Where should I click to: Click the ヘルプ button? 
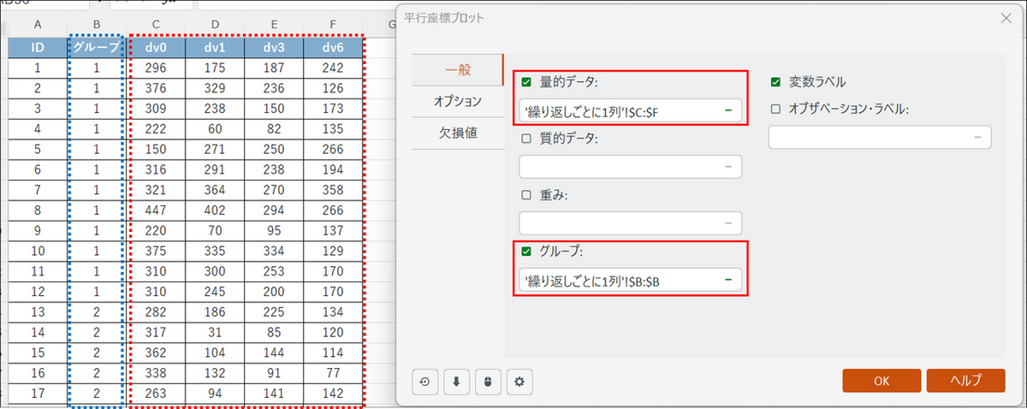point(965,381)
